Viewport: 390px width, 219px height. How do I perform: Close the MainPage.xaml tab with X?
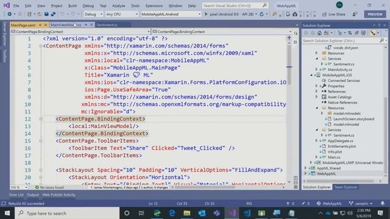click(46, 25)
